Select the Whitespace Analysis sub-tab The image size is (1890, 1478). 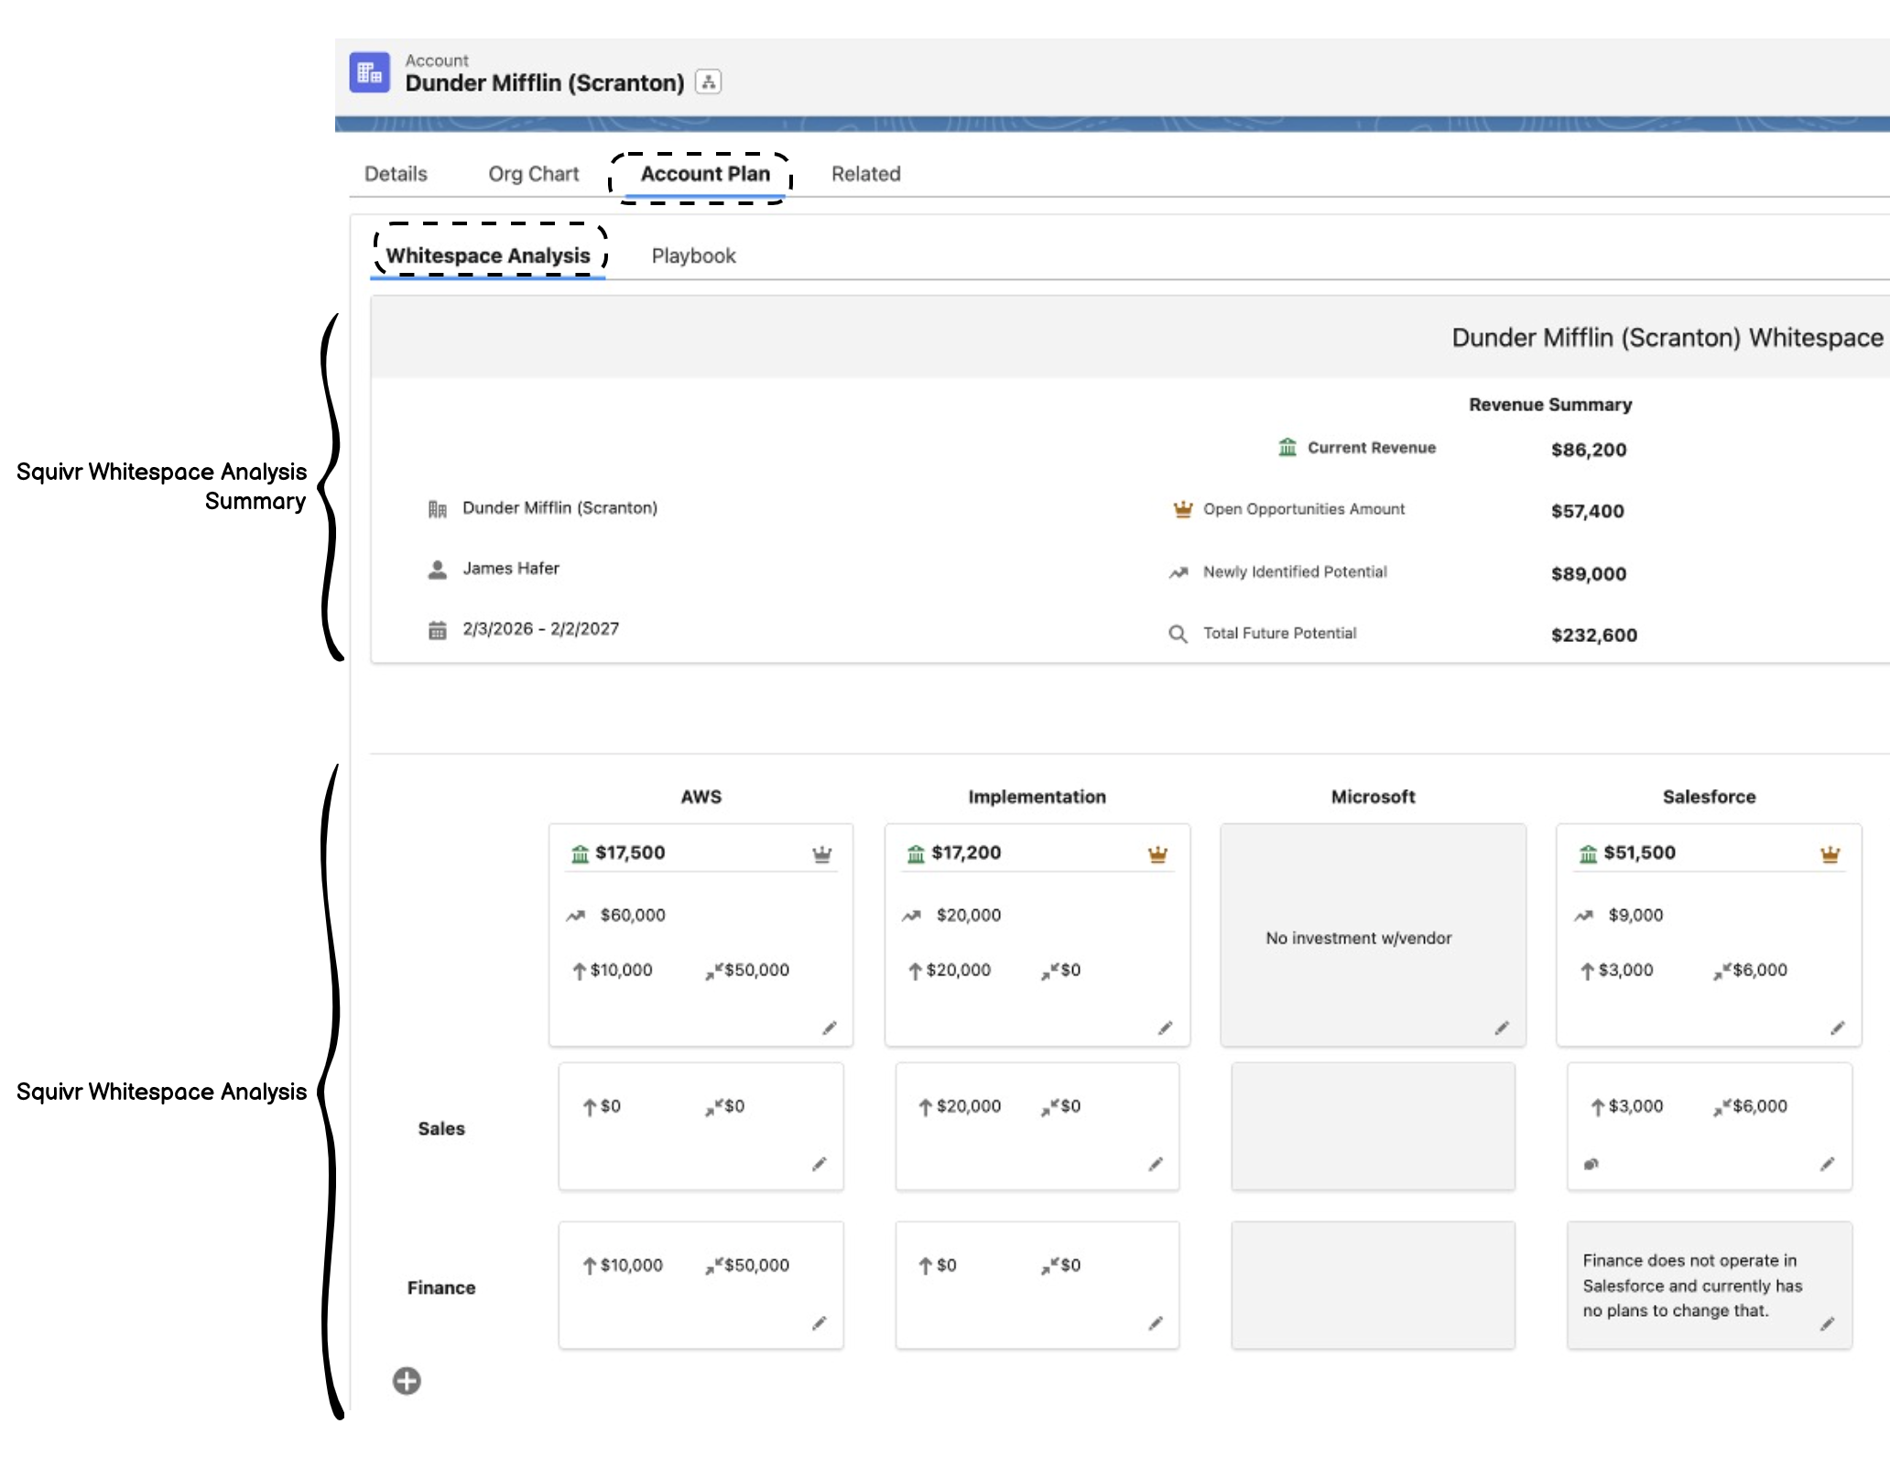pos(488,255)
